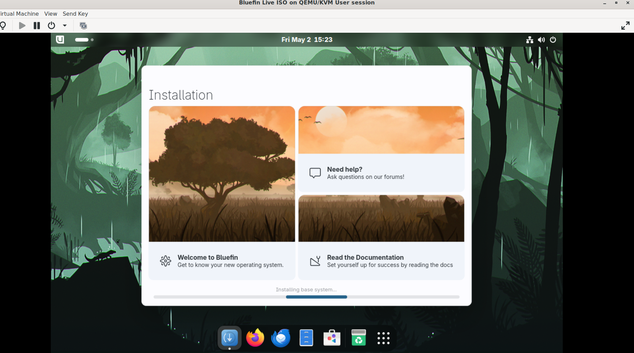Close the QEMU/KVM viewer window
This screenshot has width=634, height=353.
(x=628, y=3)
